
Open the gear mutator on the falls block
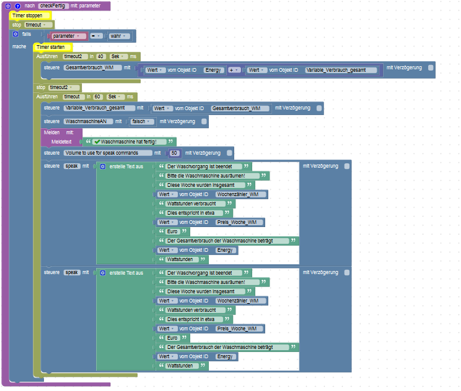pos(15,34)
